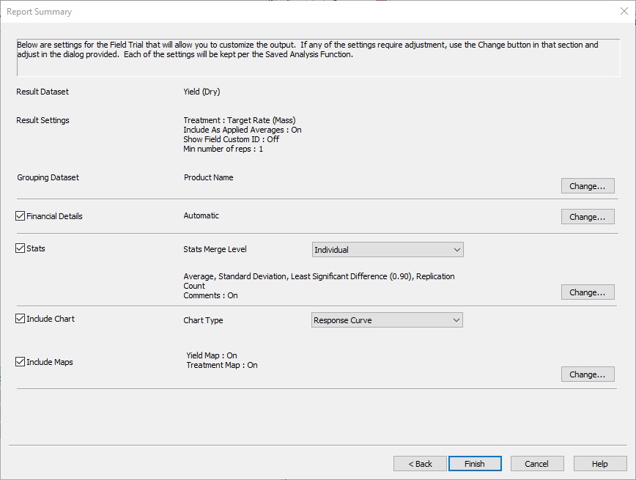Click the Treatment : Target Rate (Mass) text
Image resolution: width=636 pixels, height=480 pixels.
click(x=239, y=120)
